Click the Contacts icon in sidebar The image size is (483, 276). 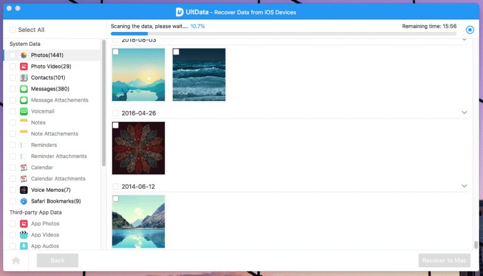tap(23, 78)
